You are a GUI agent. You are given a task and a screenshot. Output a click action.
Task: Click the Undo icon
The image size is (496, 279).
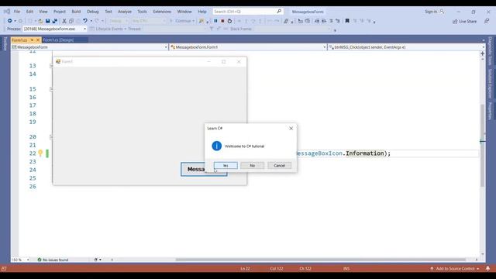85,21
